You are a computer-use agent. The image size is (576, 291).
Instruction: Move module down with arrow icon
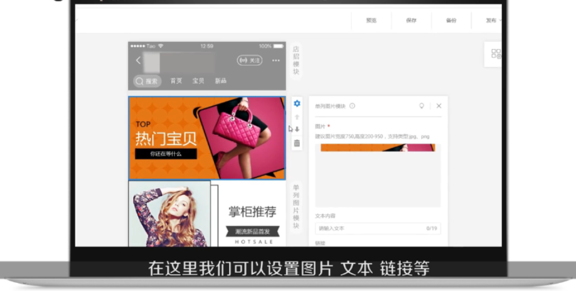click(297, 129)
